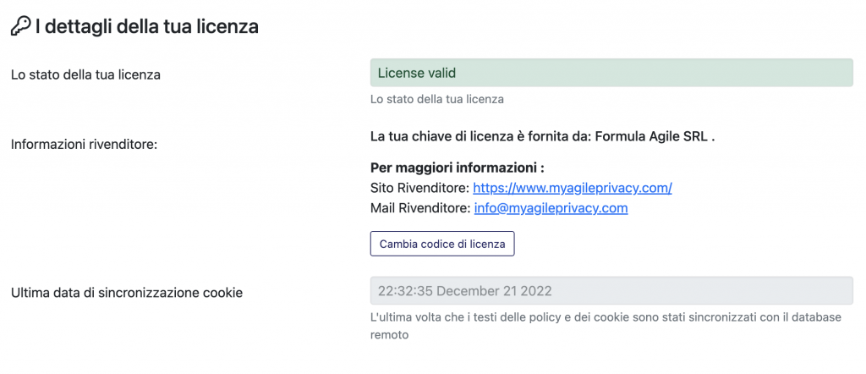This screenshot has height=374, width=866.
Task: Click the 'Informazioni rivenditore:' label
Action: coord(85,145)
